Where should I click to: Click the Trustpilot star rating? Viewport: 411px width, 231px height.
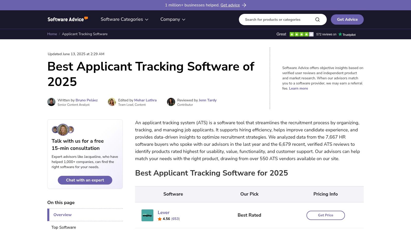pyautogui.click(x=302, y=34)
